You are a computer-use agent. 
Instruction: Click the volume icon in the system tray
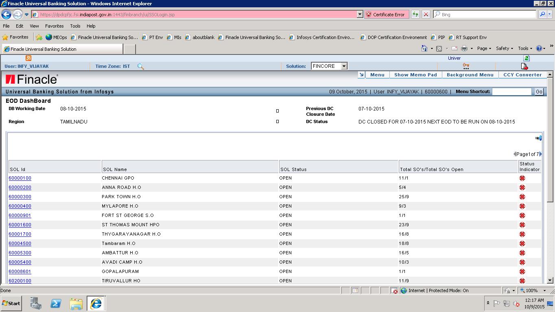[x=516, y=303]
